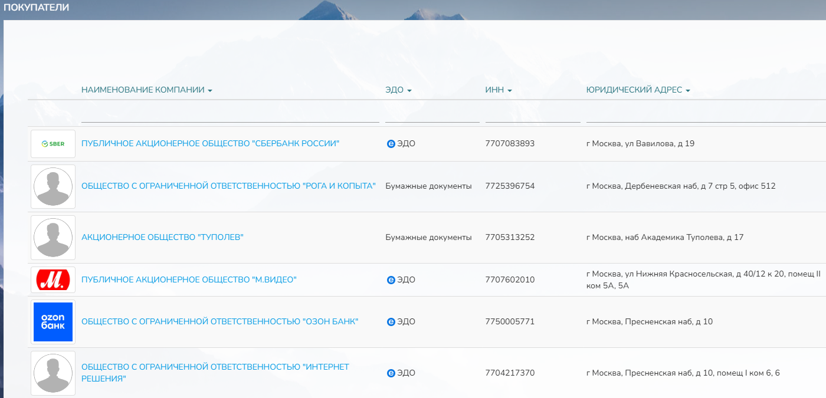Click the ЭДО status icon in Сбербанк row

[x=391, y=143]
